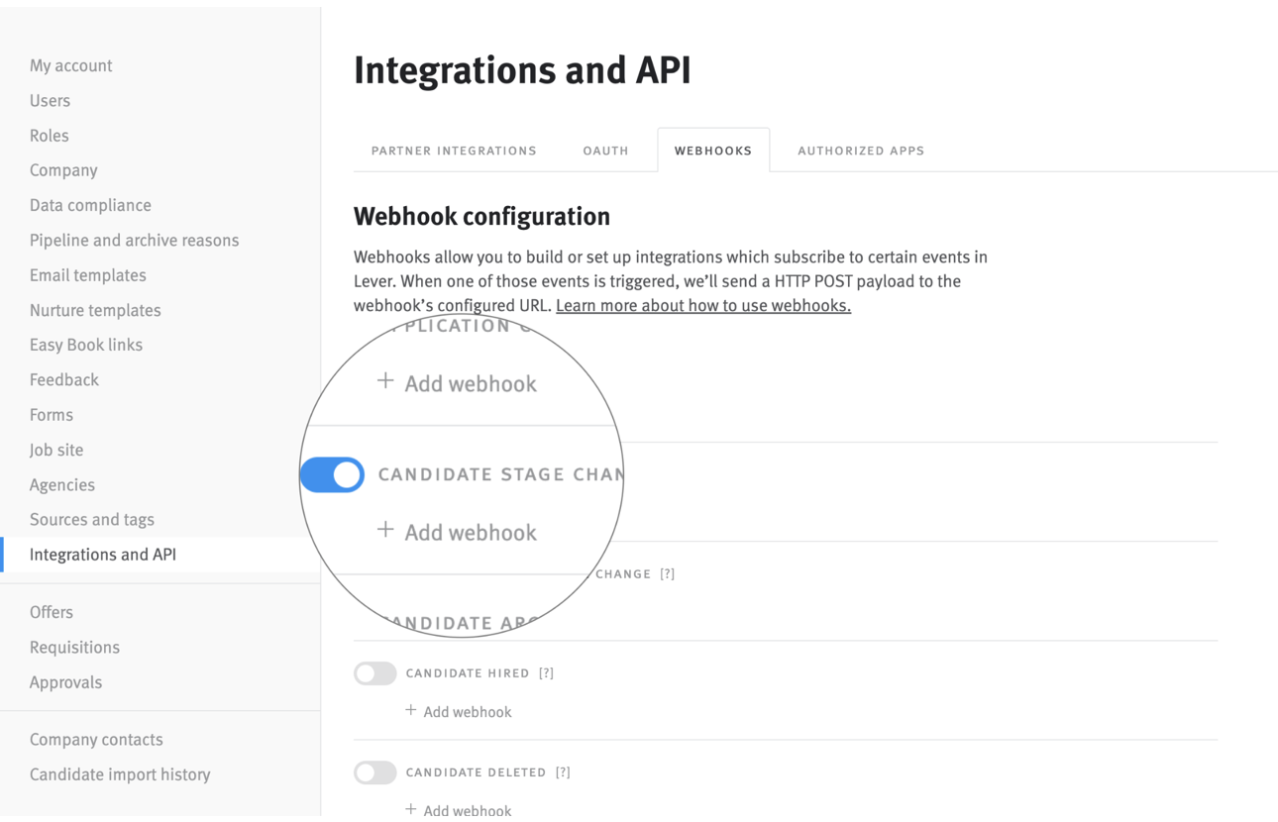Open the Webhooks tab

click(x=713, y=151)
